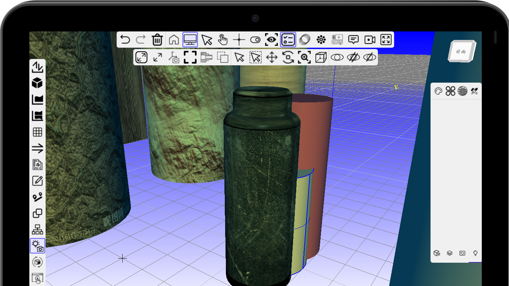This screenshot has height=286, width=509.
Task: Click the first crossed-out eye hide icon
Action: click(353, 57)
